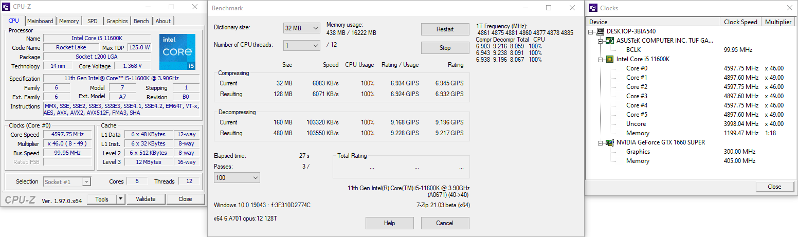The image size is (798, 237).
Task: Click the Intel Core i5 logo image
Action: click(x=177, y=51)
